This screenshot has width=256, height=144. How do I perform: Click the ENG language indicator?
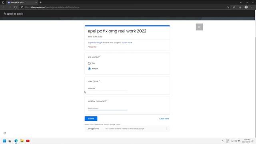click(227, 141)
